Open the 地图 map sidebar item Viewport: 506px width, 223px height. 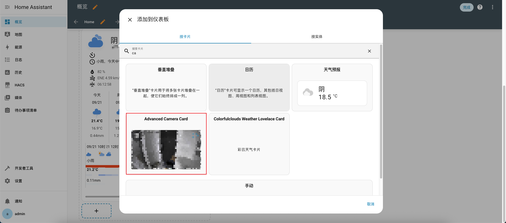[18, 34]
